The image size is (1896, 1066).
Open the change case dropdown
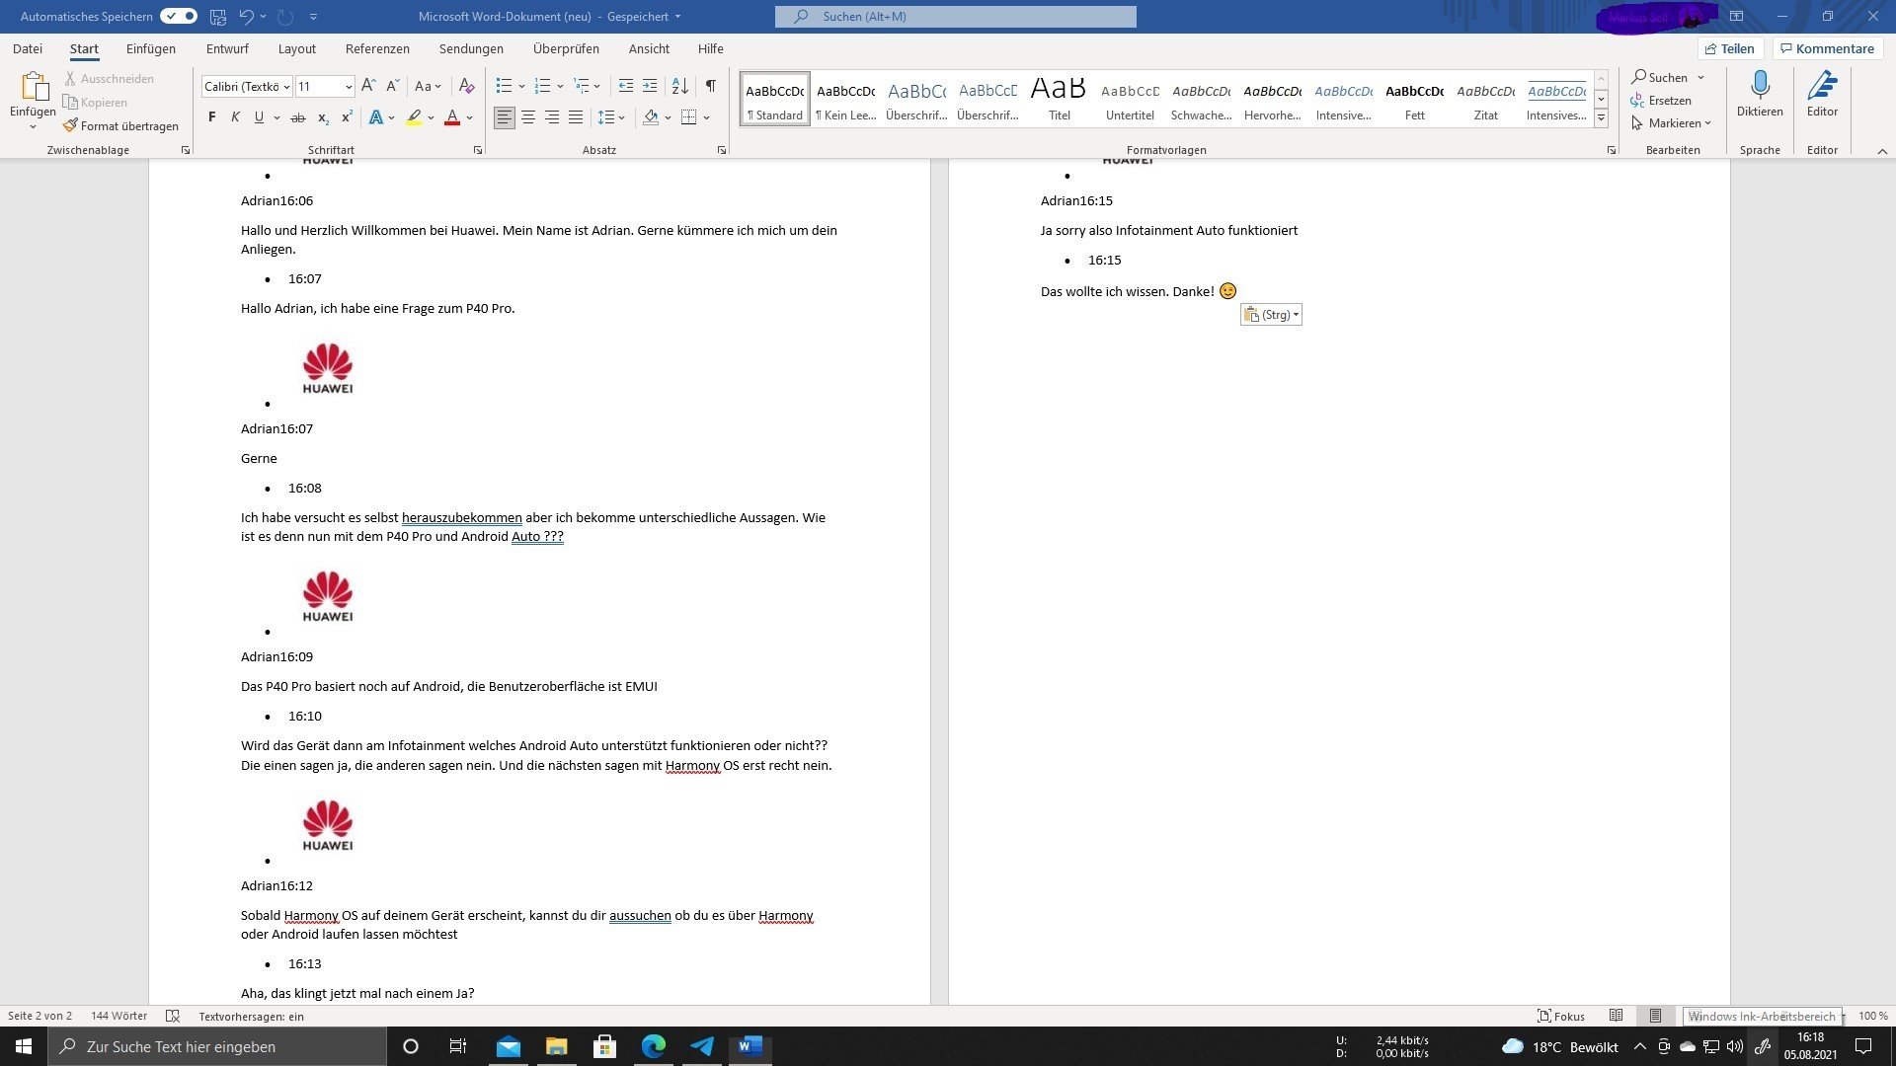[x=428, y=87]
